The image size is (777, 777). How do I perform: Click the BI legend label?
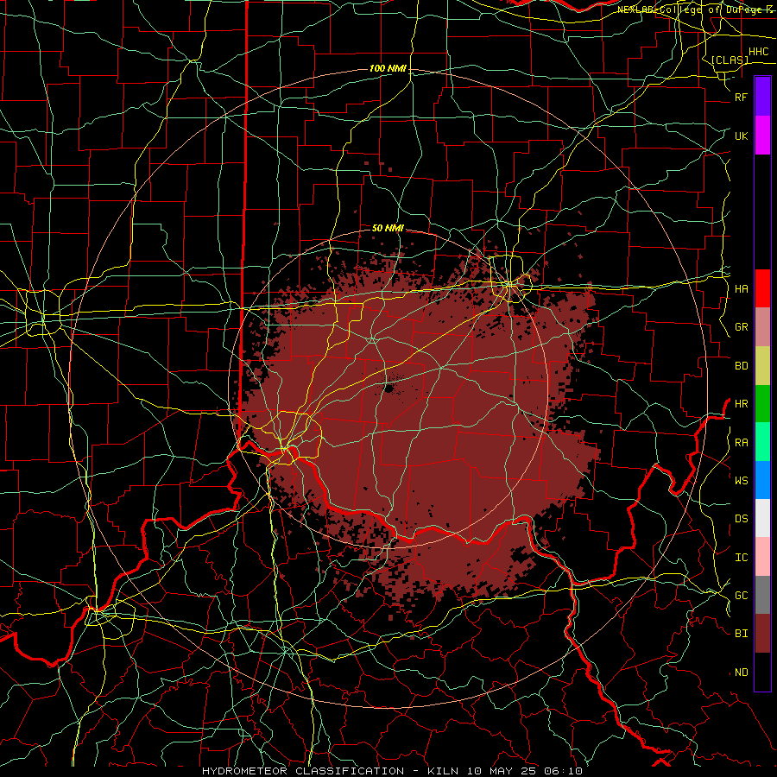[741, 634]
